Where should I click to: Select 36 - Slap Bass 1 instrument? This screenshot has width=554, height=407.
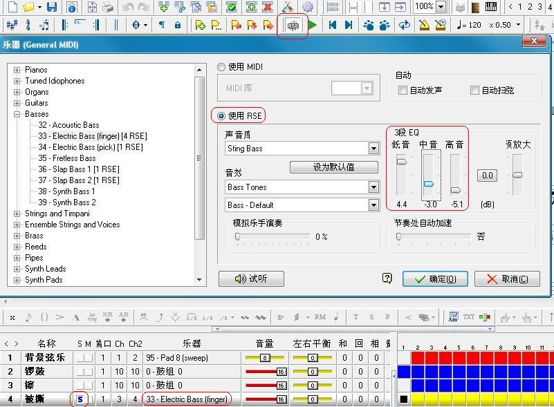click(78, 169)
